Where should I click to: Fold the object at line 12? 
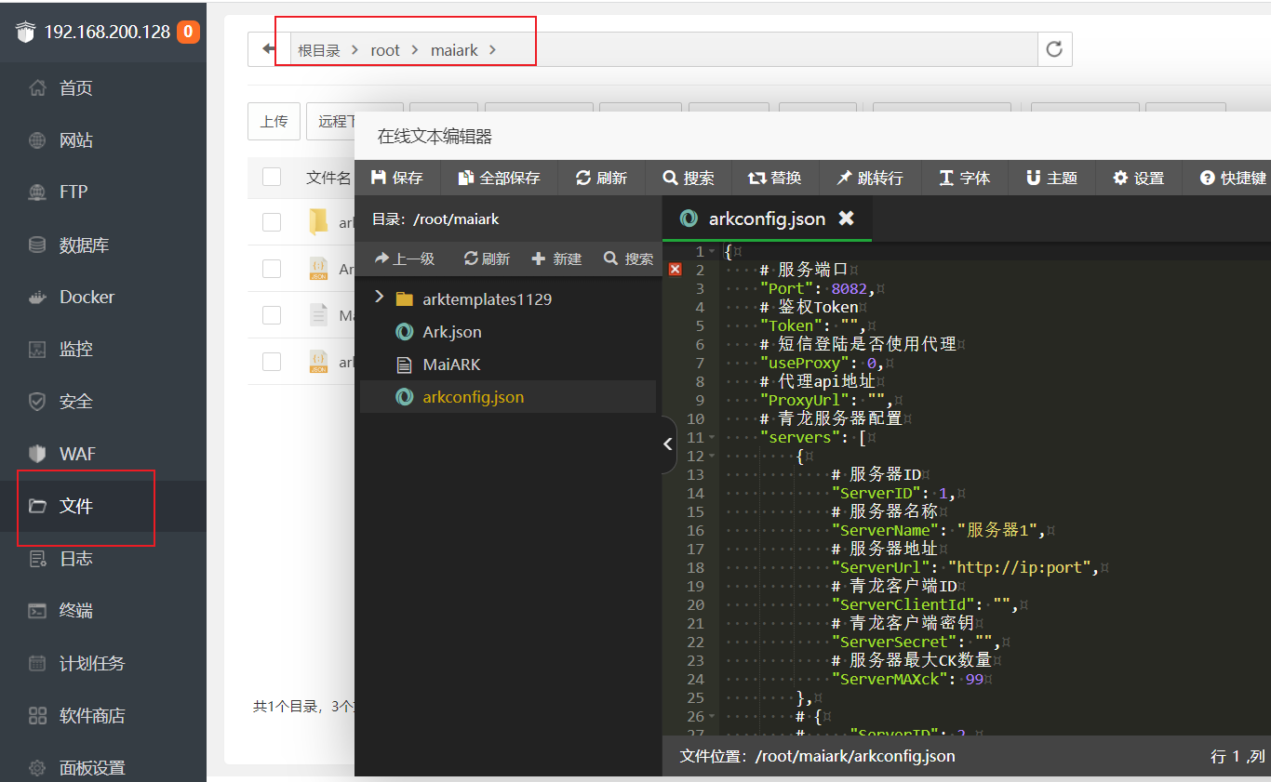point(712,457)
